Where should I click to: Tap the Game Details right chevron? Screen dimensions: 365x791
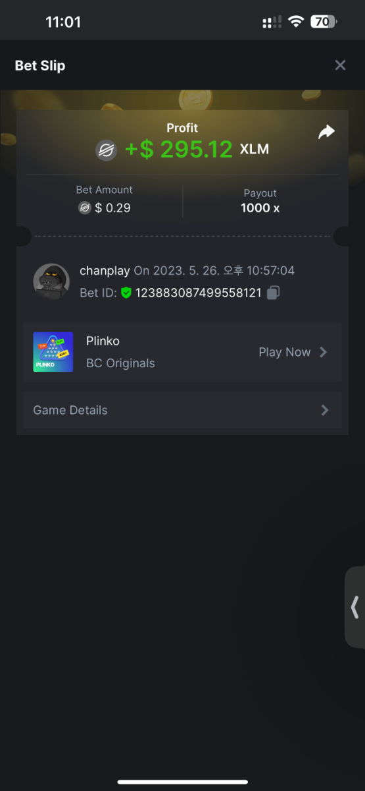pos(324,410)
